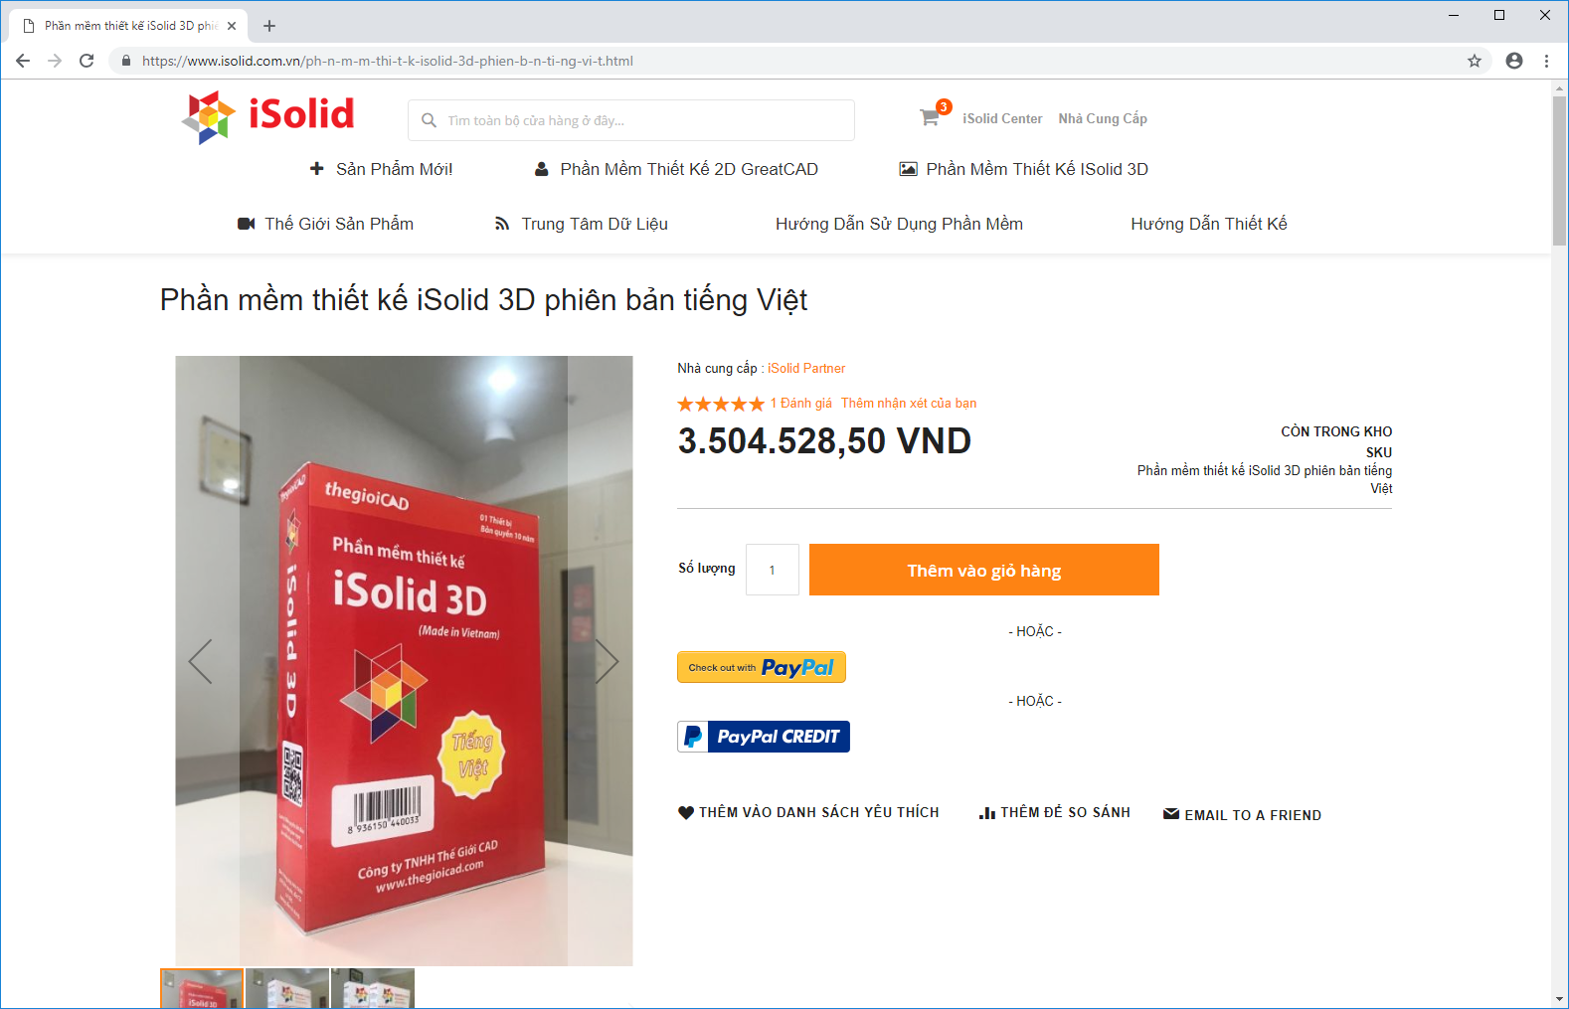Click the Số lượng quantity field
1569x1009 pixels.
point(773,570)
